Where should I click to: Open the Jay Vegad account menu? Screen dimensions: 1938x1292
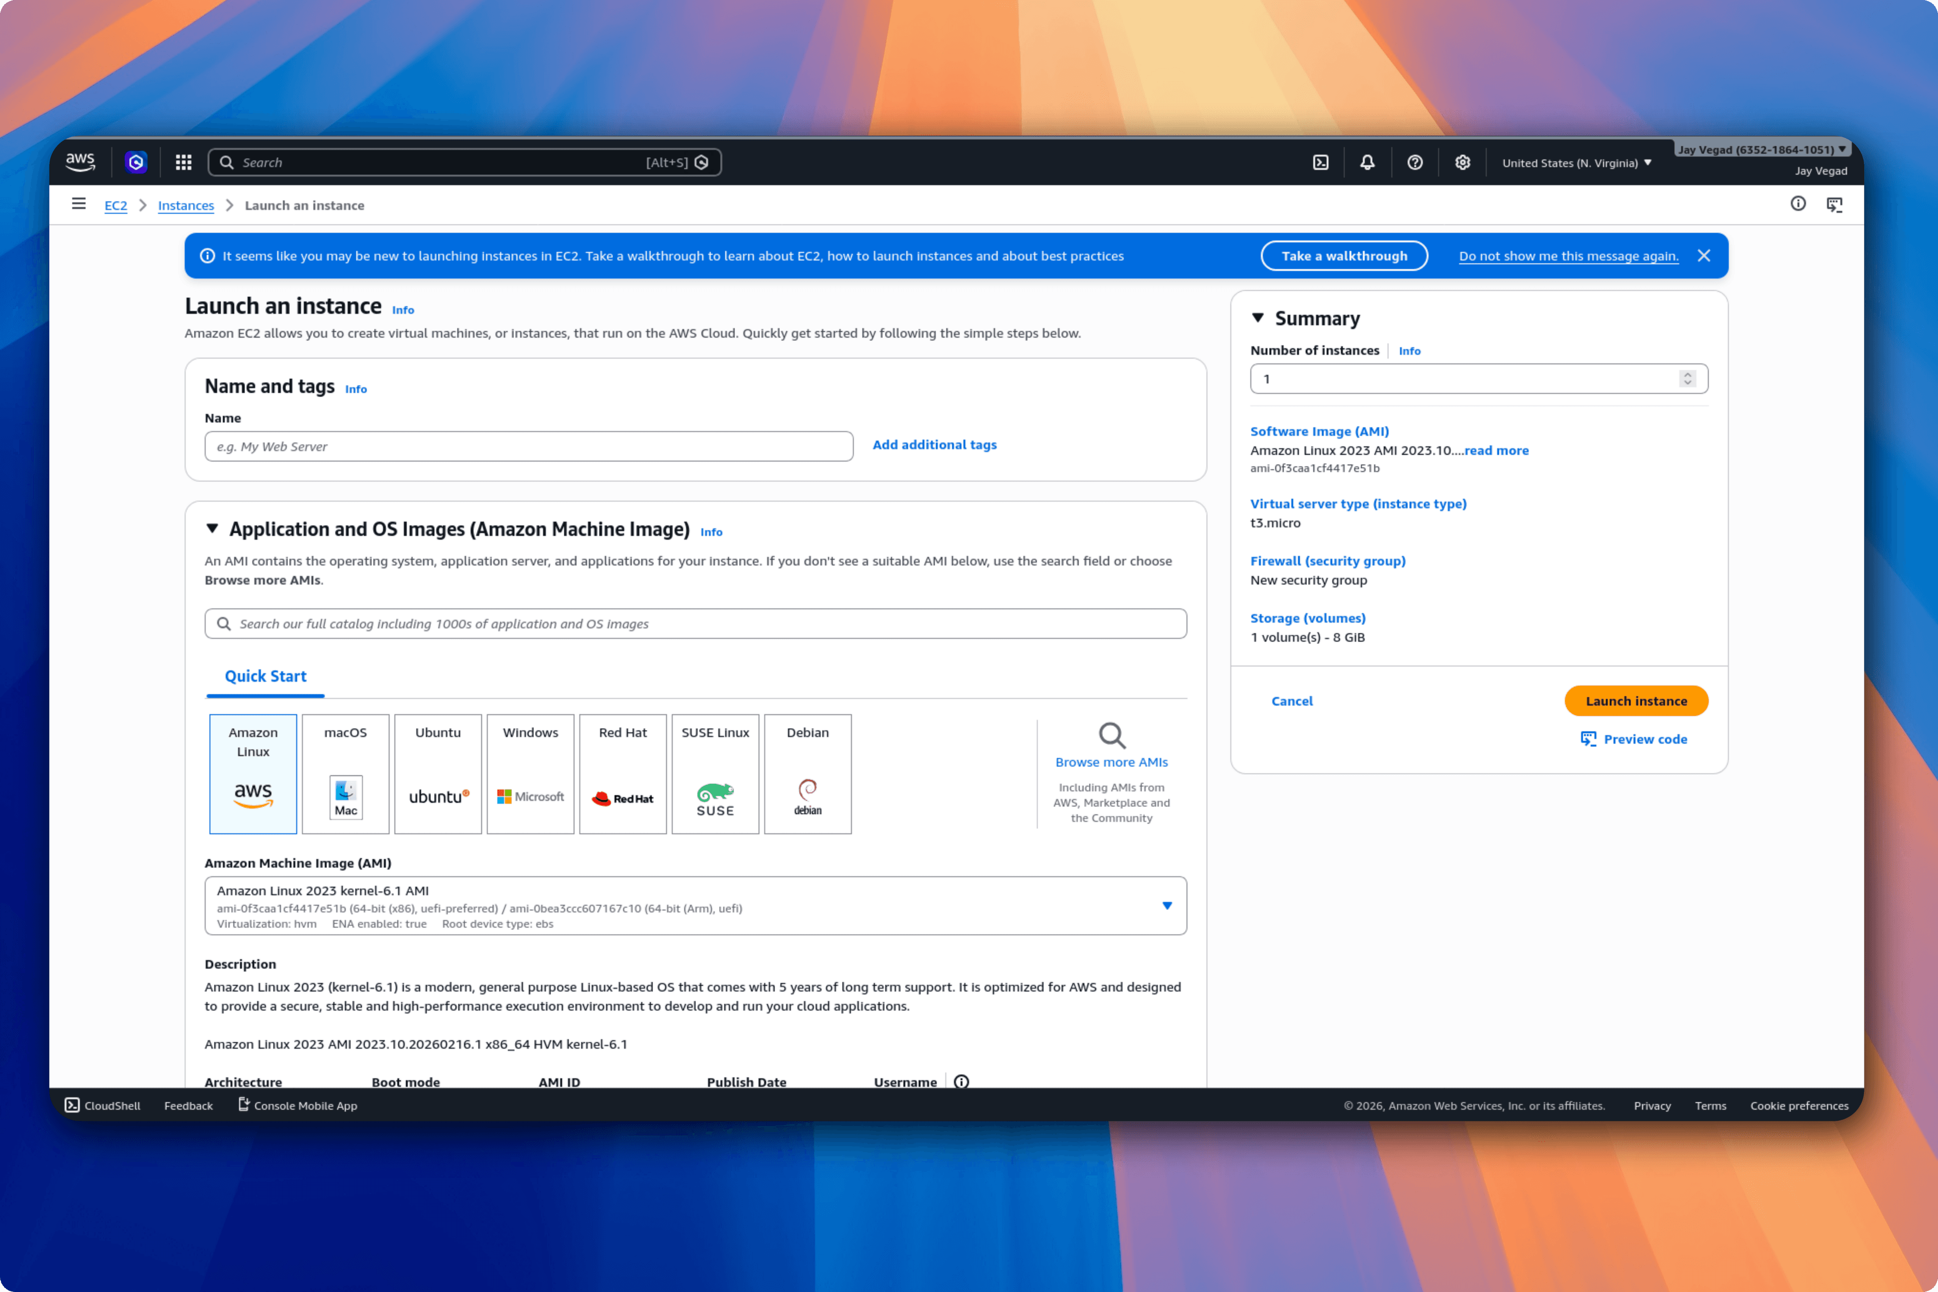[1762, 150]
